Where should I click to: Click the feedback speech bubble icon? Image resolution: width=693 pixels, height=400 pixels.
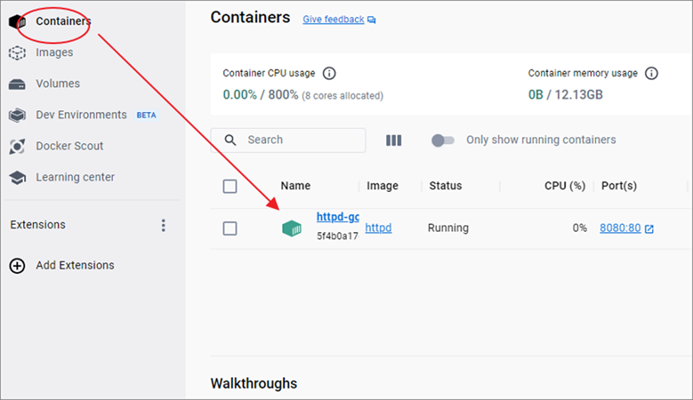(371, 20)
